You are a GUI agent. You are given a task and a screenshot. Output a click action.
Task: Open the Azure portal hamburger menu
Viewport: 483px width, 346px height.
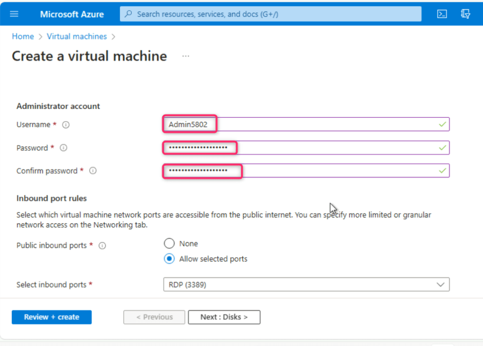pyautogui.click(x=14, y=14)
